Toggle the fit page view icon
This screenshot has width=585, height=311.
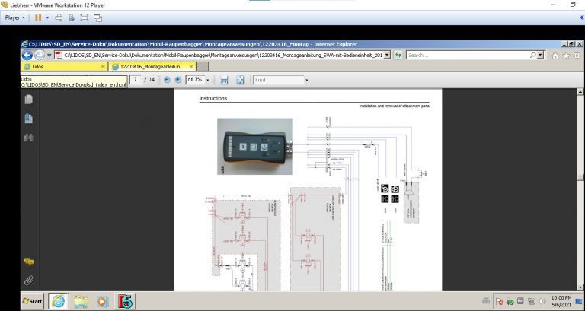[x=240, y=80]
